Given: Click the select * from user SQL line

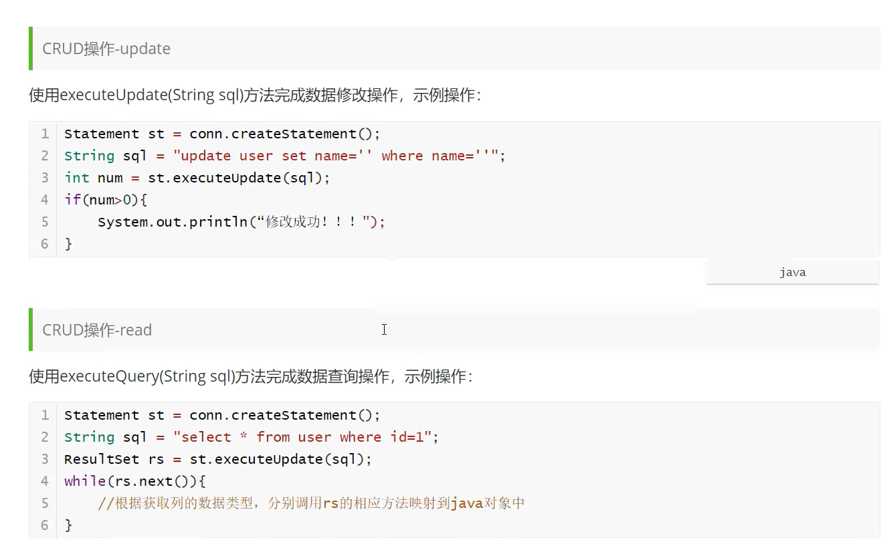Looking at the screenshot, I should click(x=252, y=437).
